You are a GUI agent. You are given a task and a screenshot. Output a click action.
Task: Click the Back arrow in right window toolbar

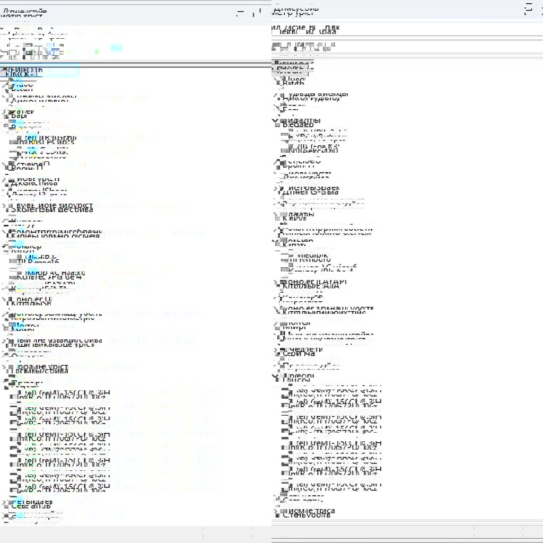click(275, 48)
